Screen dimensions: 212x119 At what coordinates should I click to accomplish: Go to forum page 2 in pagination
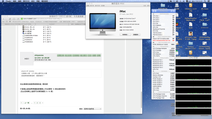point(37,103)
